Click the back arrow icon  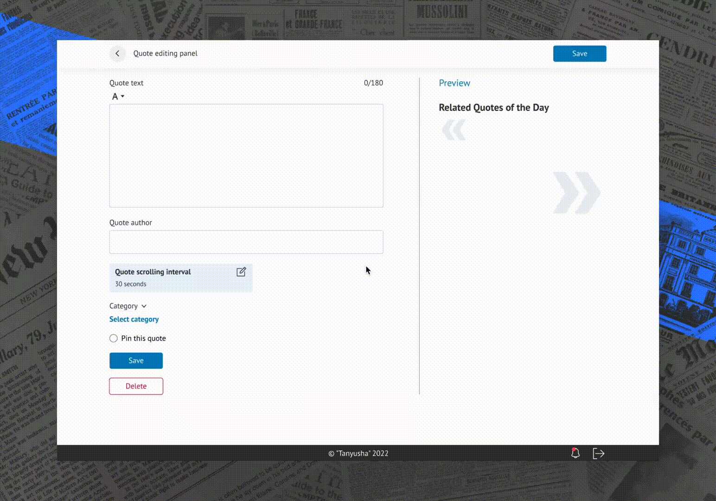117,54
